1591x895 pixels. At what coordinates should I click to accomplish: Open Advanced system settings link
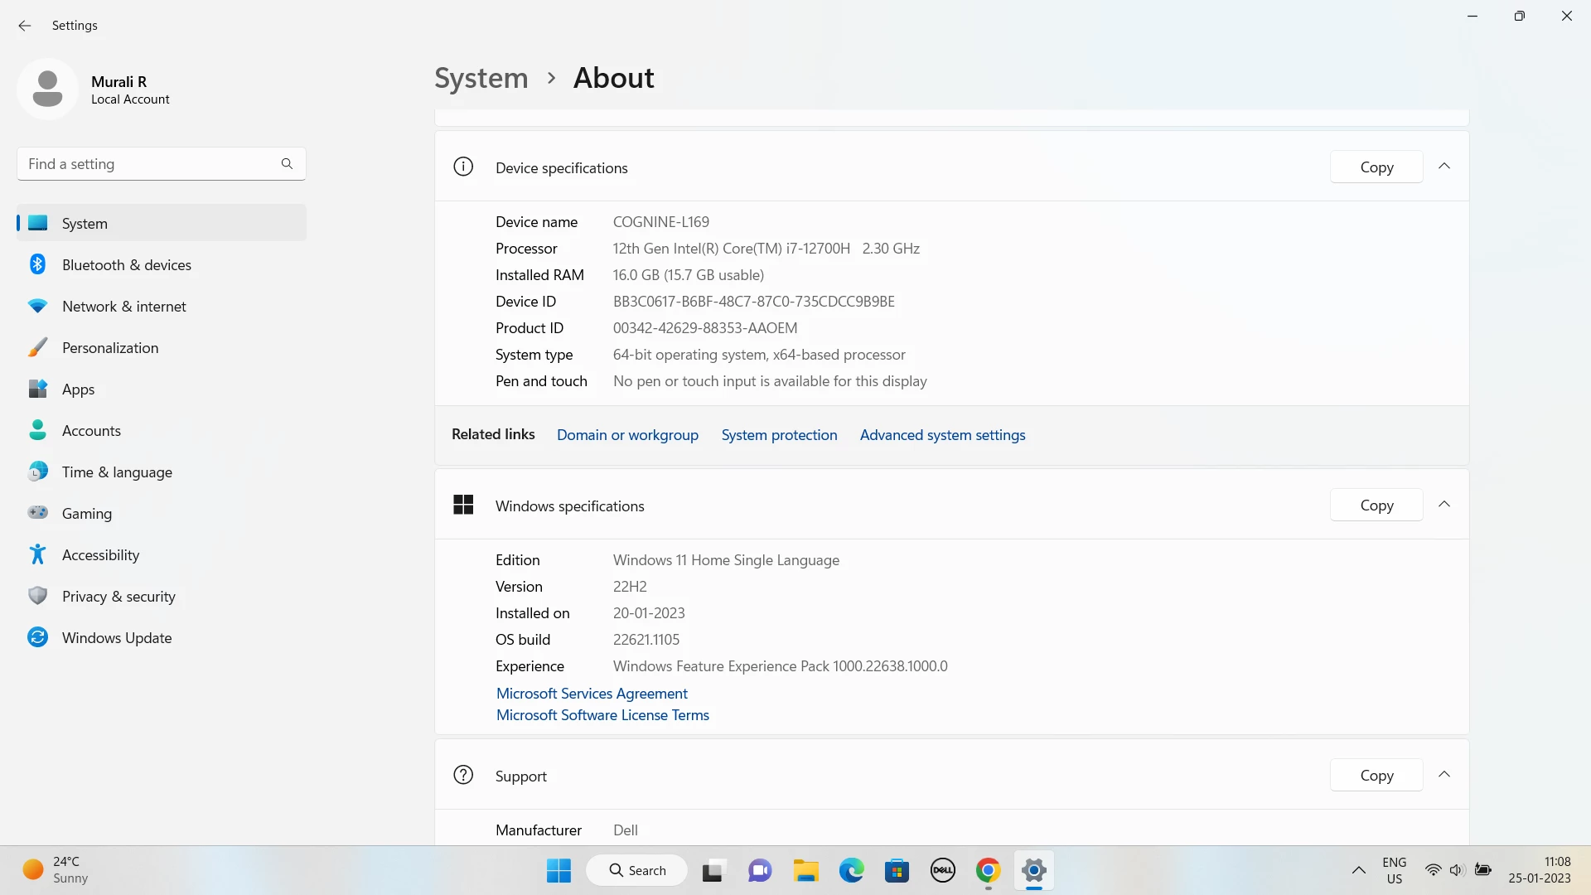point(942,435)
